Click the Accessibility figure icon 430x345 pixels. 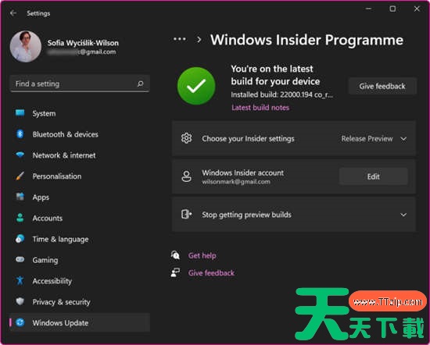20,280
